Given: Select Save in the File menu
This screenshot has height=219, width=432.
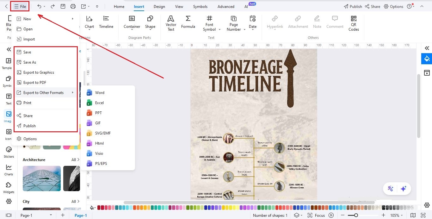Looking at the screenshot, I should click(45, 52).
